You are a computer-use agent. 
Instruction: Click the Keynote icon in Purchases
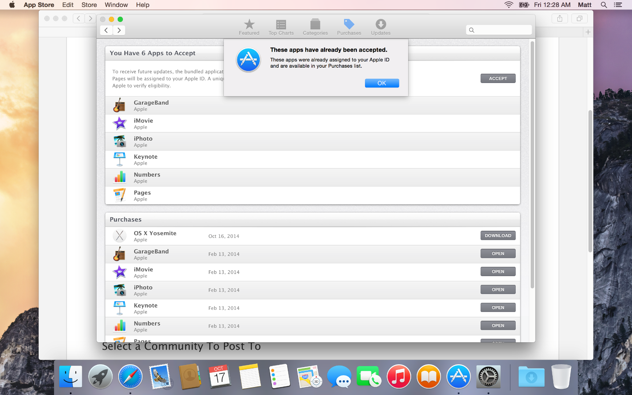click(x=120, y=308)
